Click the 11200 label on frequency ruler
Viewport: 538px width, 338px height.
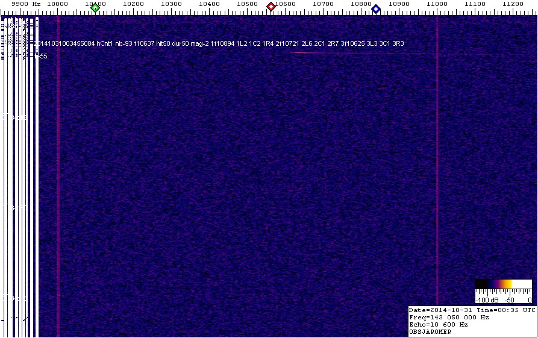[x=513, y=4]
